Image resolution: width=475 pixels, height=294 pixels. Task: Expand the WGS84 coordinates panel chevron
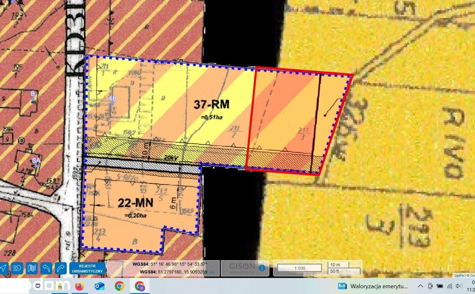tap(212, 273)
